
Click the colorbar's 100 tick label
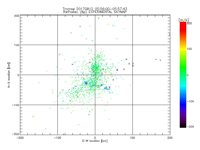point(189,49)
